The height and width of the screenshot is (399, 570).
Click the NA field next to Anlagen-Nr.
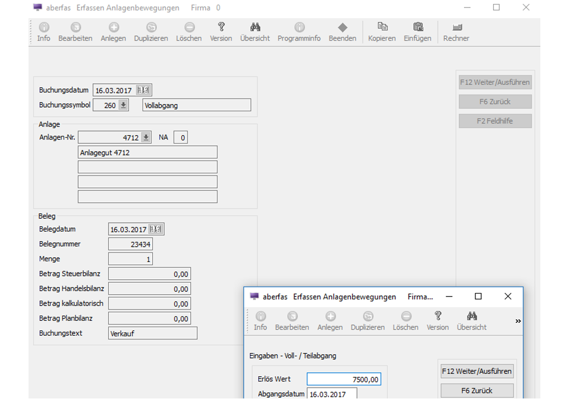pyautogui.click(x=181, y=137)
